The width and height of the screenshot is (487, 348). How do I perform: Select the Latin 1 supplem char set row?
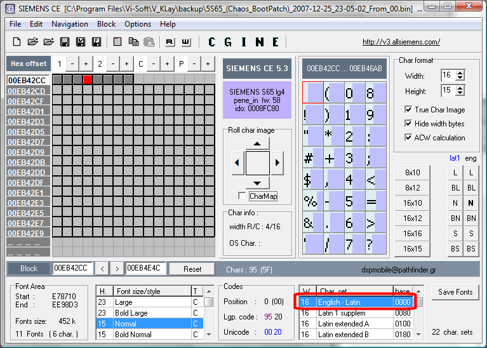[x=356, y=313]
